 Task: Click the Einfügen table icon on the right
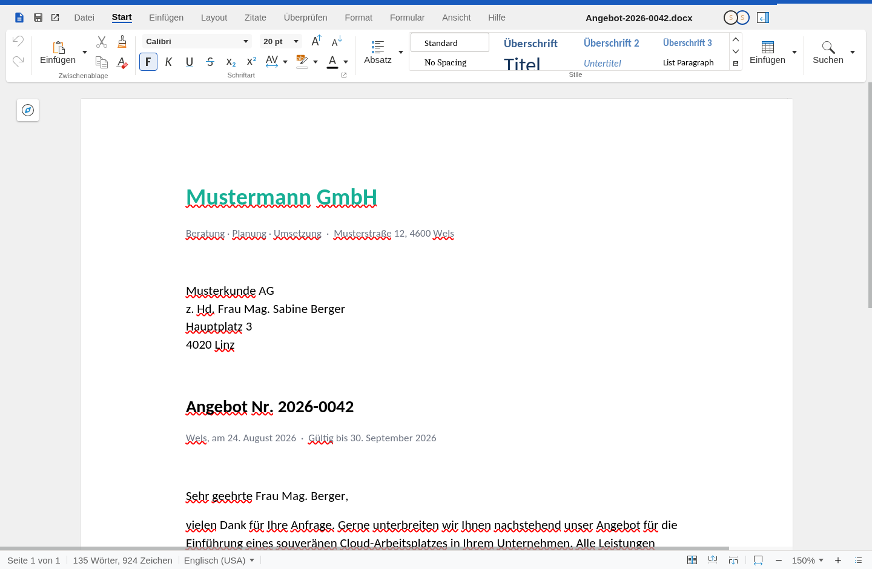pyautogui.click(x=768, y=53)
